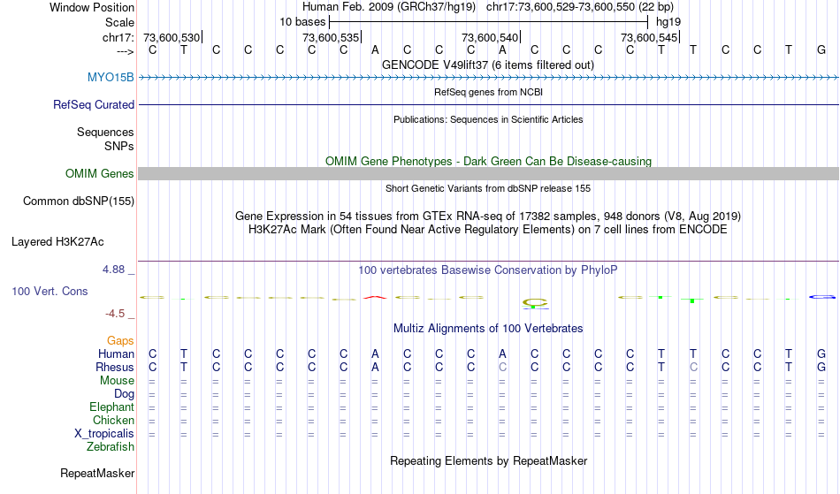Click the H3K27Ac Mark ENCODE title

[x=488, y=230]
